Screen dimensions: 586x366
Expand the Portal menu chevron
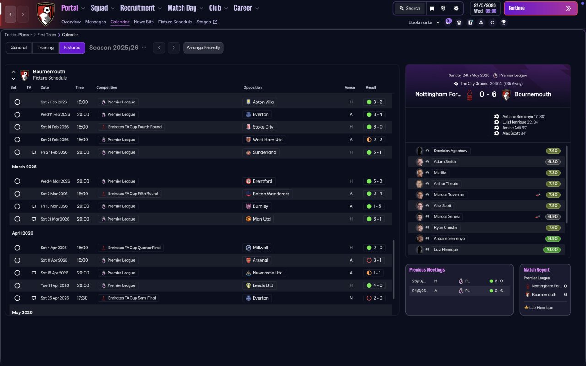coord(83,8)
